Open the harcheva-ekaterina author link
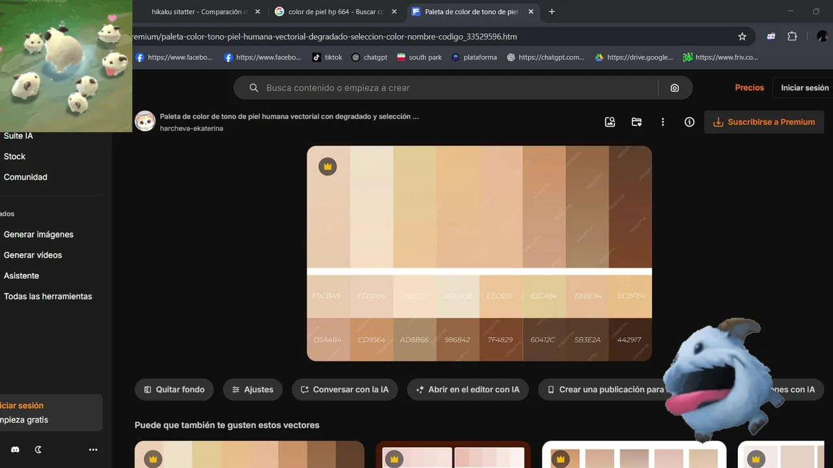Screen dimensions: 833x468 click(191, 129)
